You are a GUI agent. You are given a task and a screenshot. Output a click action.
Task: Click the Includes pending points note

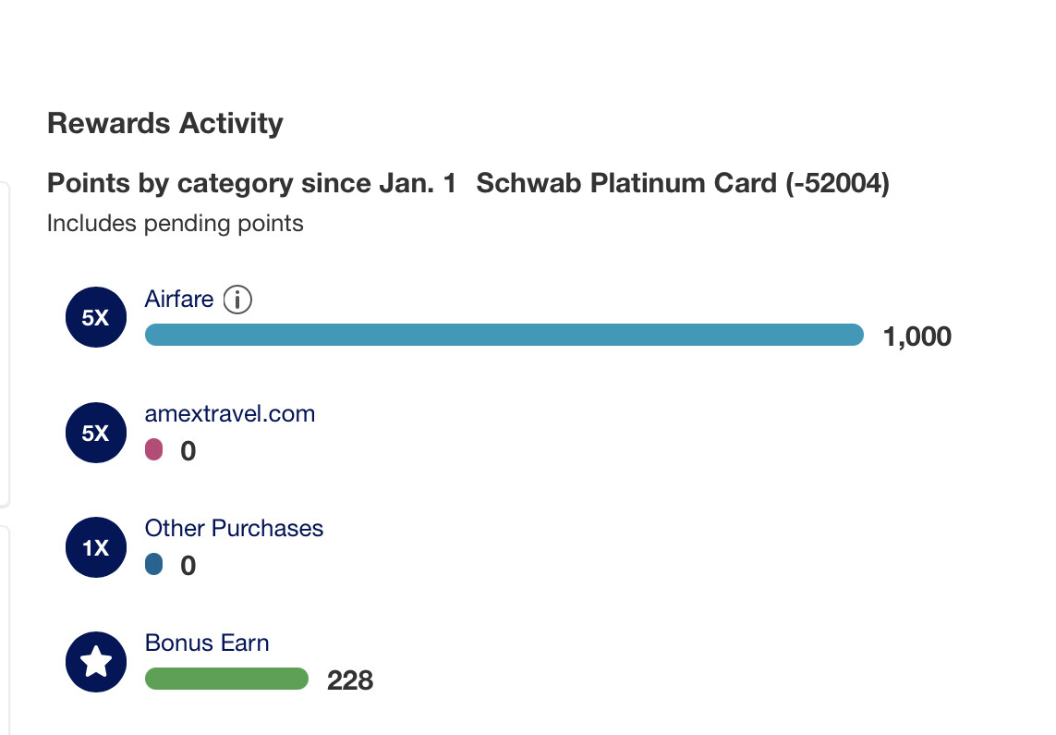176,223
